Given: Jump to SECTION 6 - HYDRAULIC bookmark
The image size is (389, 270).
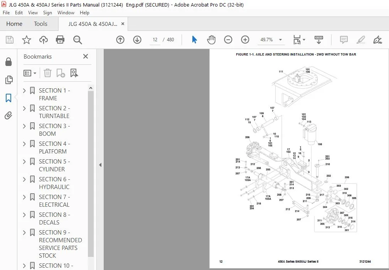Looking at the screenshot, I should point(54,183).
